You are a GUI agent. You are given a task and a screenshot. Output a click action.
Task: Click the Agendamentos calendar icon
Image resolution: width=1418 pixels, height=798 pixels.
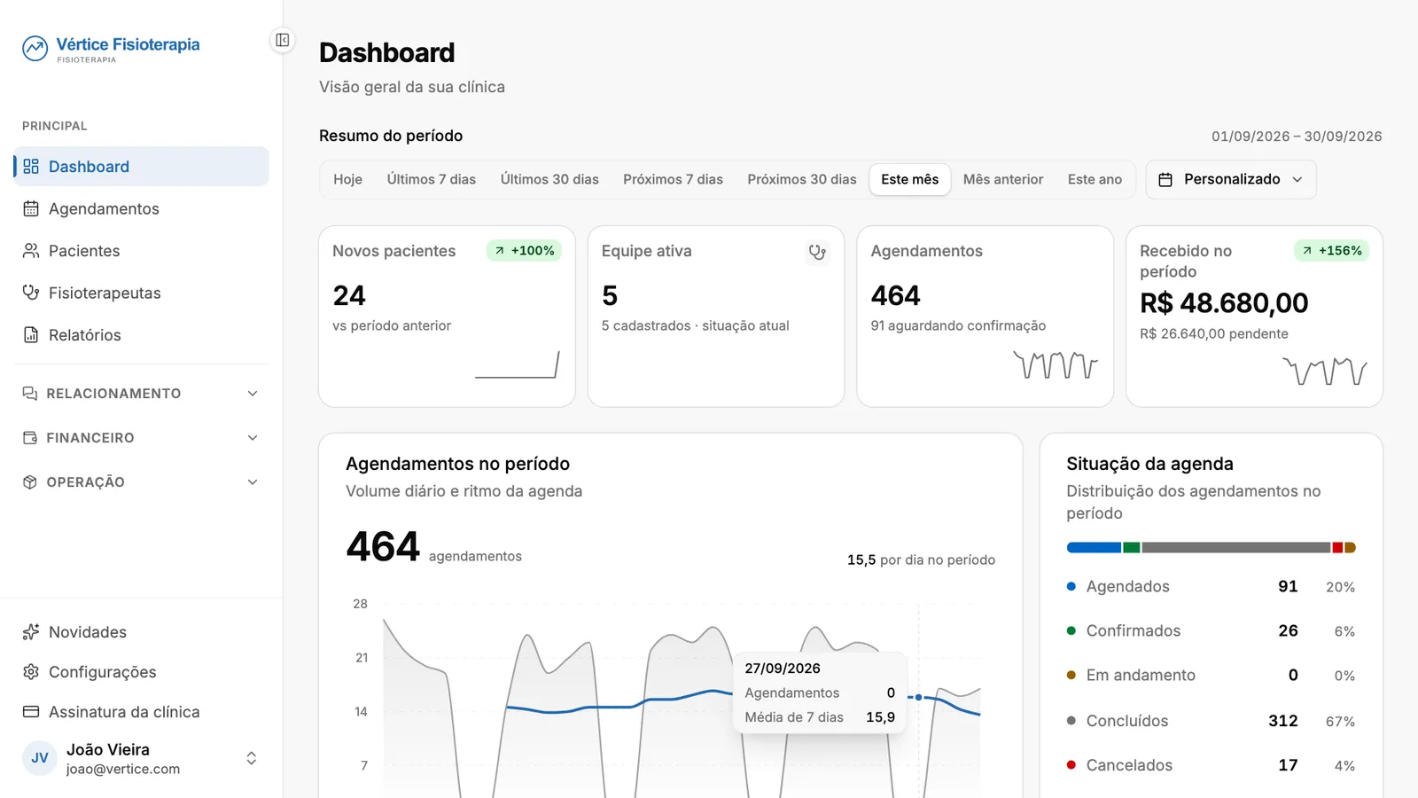[31, 208]
